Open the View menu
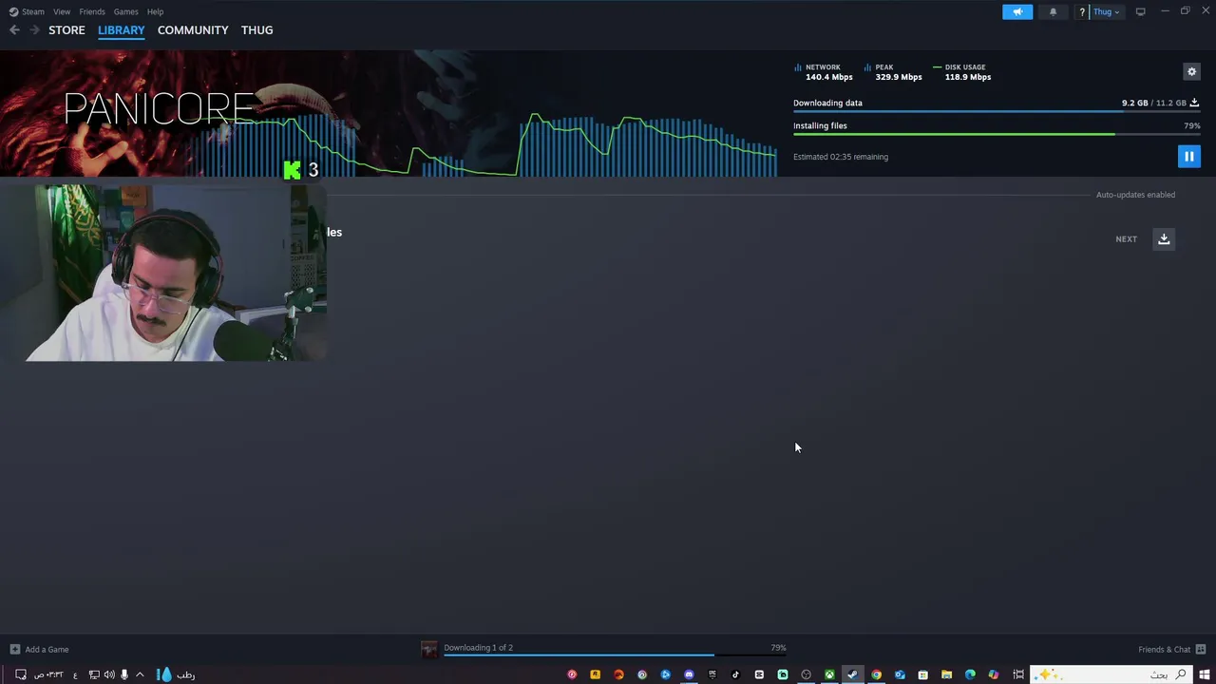The width and height of the screenshot is (1216, 684). (62, 11)
